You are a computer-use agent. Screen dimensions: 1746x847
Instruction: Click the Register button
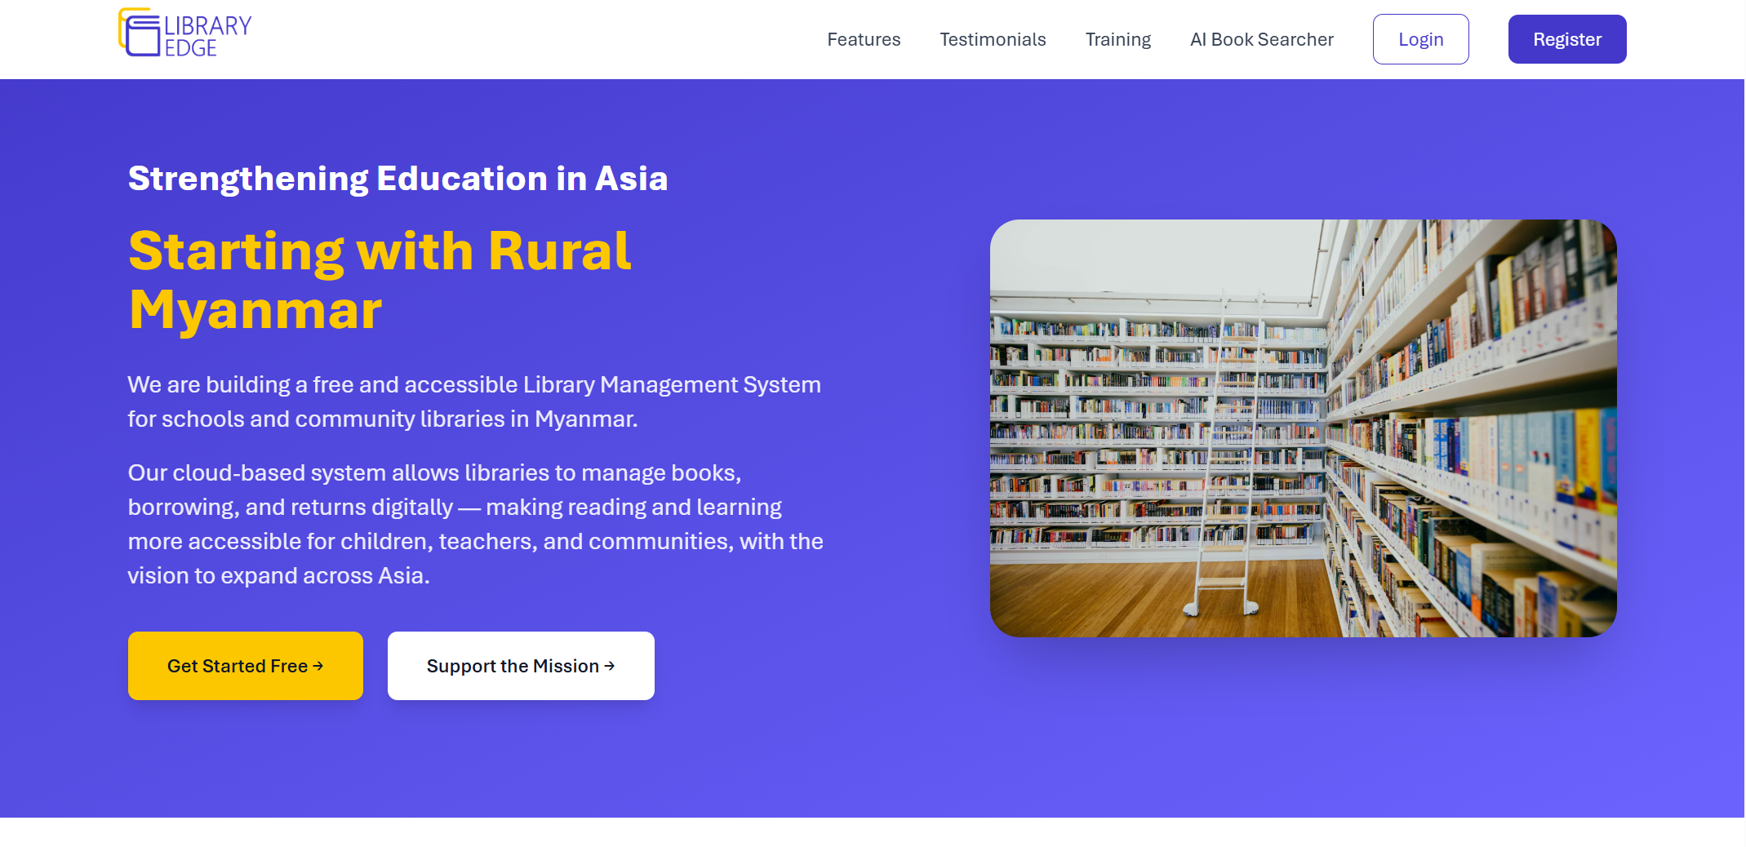1567,39
